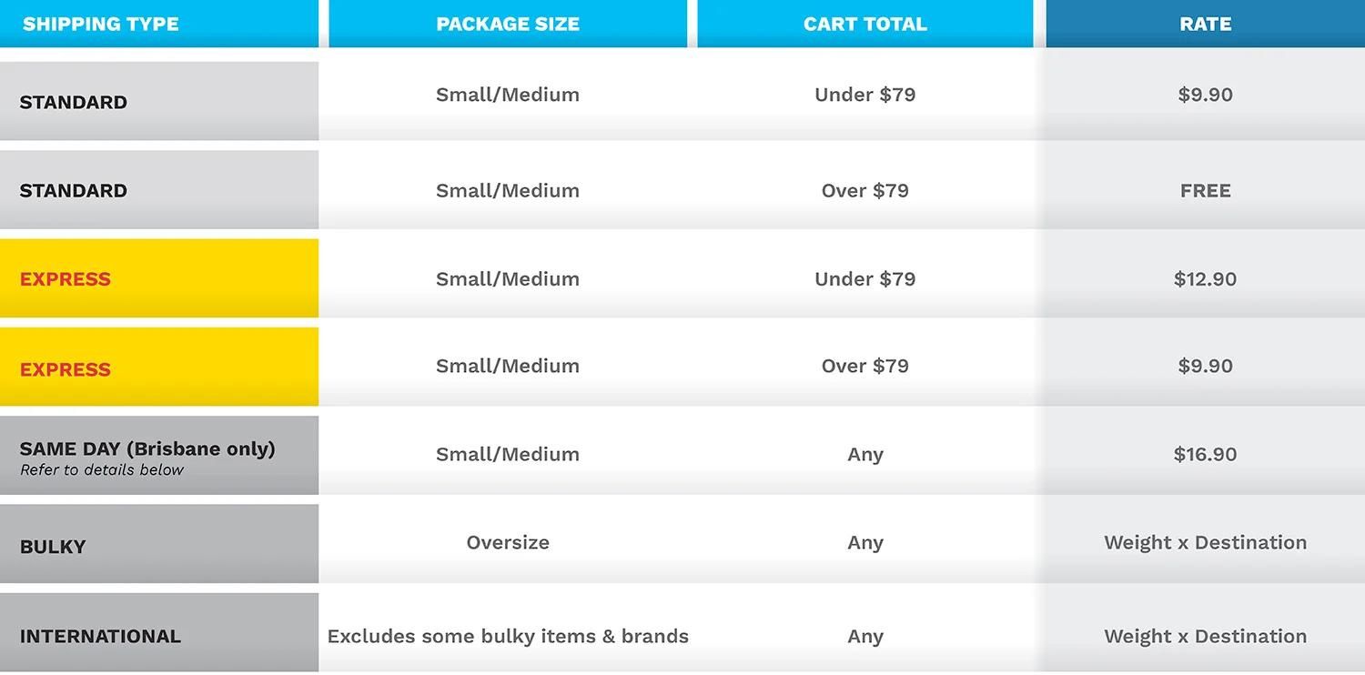Click 'Excludes some bulky items & brands' text
1365x675 pixels.
(x=508, y=636)
